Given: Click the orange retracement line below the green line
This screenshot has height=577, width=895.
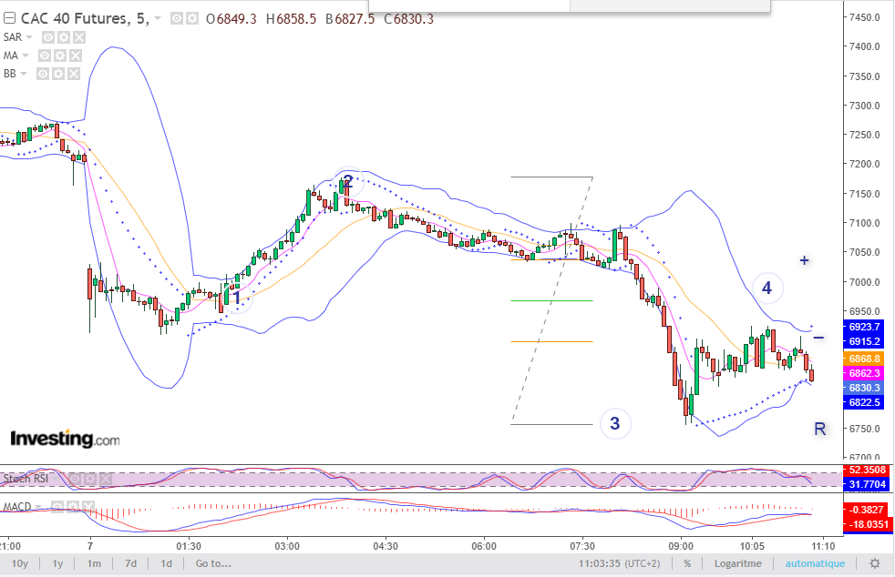Looking at the screenshot, I should pos(552,341).
